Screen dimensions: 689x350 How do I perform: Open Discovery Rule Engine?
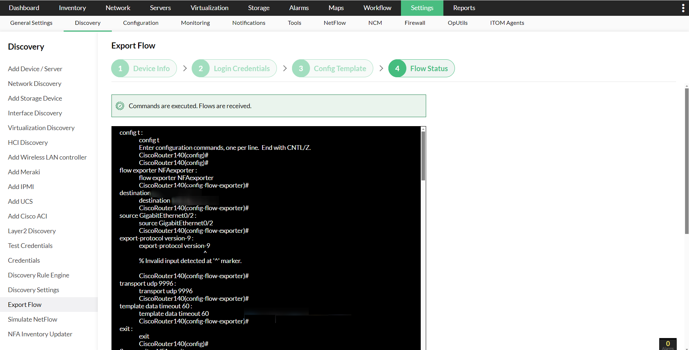pos(38,275)
